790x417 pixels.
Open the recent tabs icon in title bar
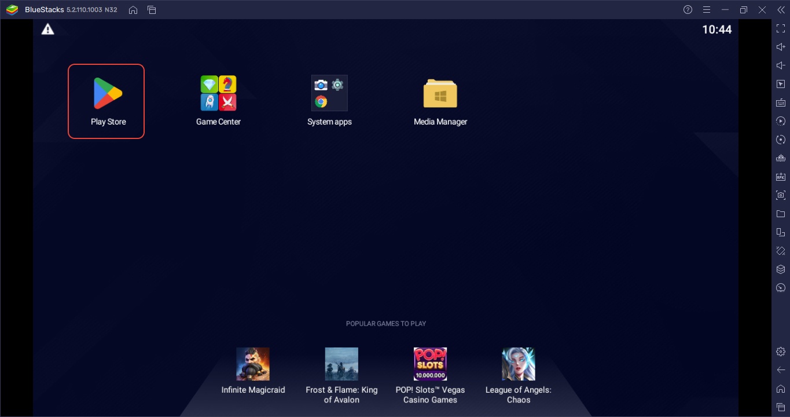tap(152, 10)
